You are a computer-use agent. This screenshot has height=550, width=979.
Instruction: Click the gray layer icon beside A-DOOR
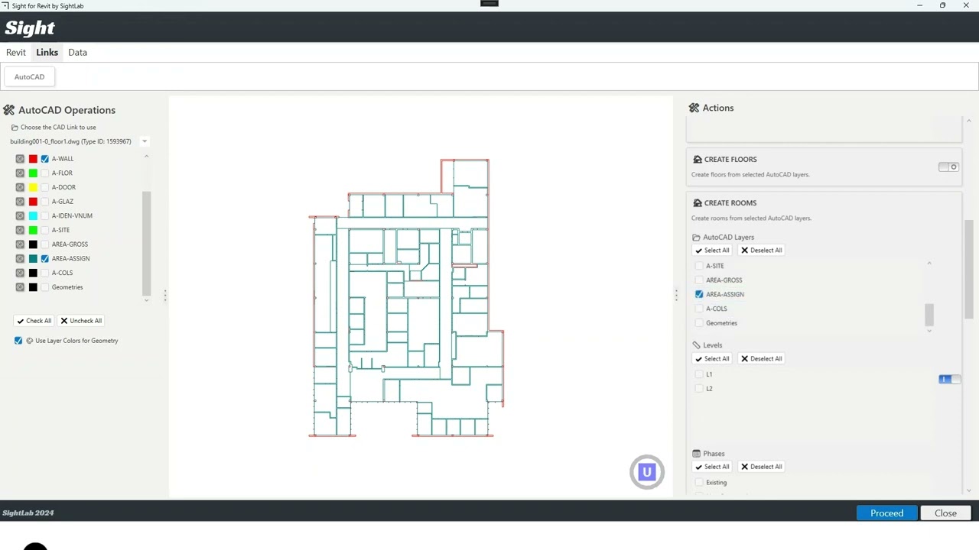[20, 187]
